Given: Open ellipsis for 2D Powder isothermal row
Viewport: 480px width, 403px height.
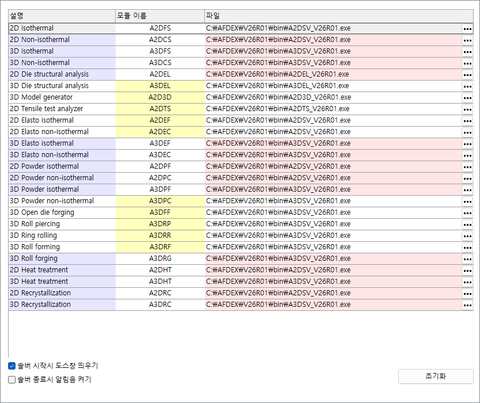Looking at the screenshot, I should tap(467, 166).
